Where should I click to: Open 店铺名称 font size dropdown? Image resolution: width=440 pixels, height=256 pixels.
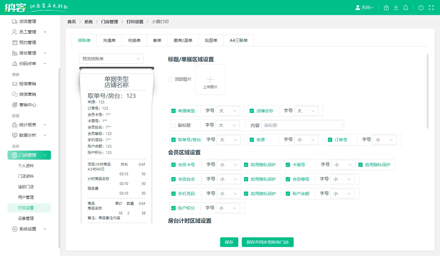[306, 111]
